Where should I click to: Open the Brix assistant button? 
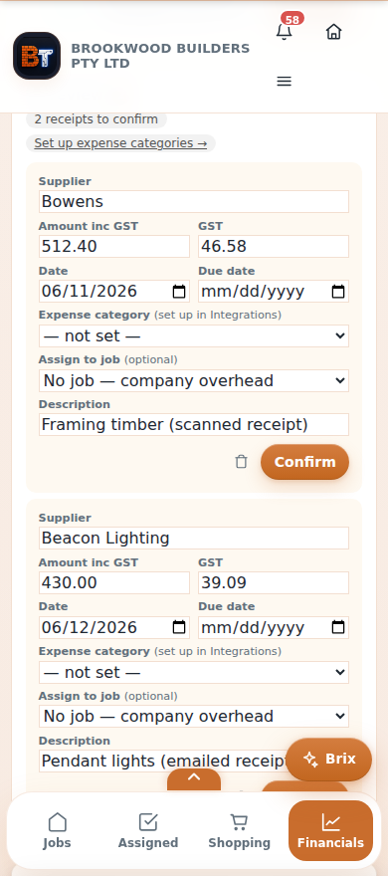coord(329,760)
